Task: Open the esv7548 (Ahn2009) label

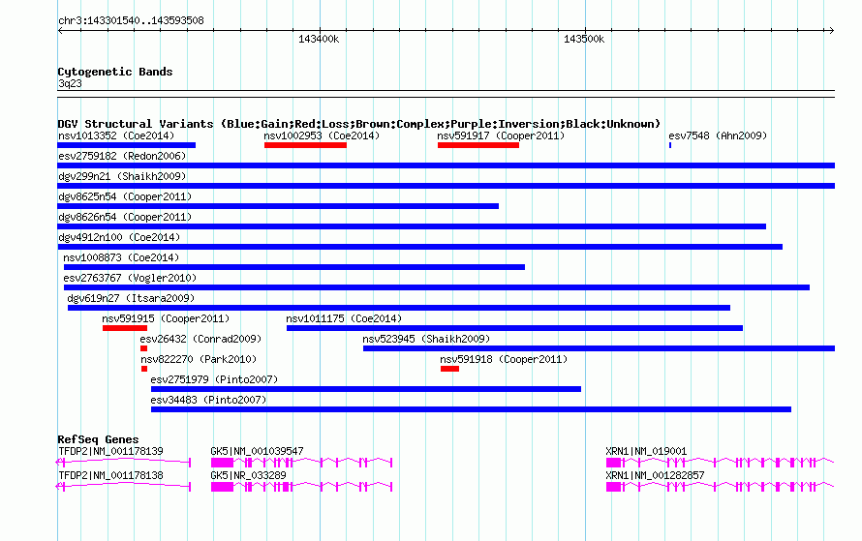Action: pyautogui.click(x=718, y=135)
